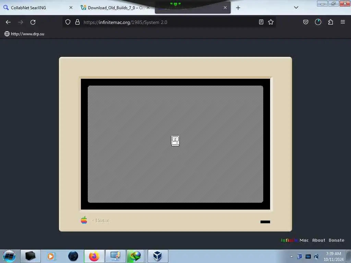Go back with the browser back arrow

[x=8, y=22]
